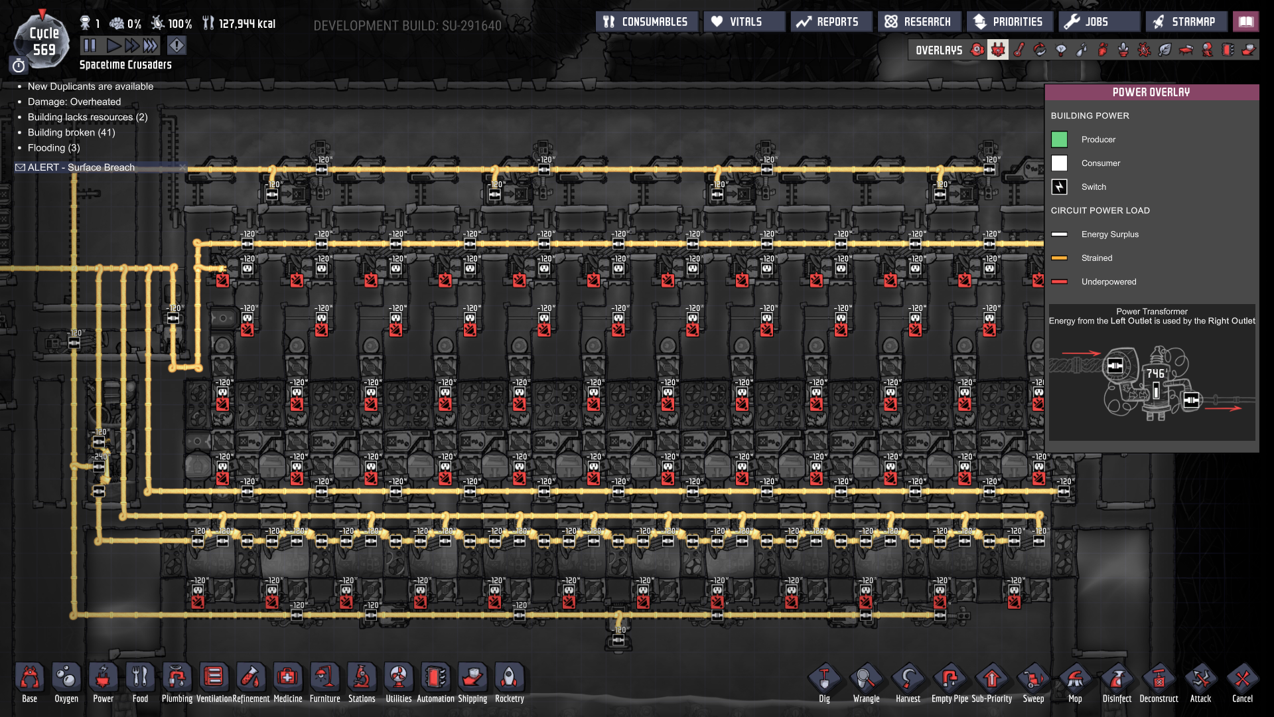Switch to the Temperature overlay
Screen dimensions: 1274x717
(x=1019, y=50)
